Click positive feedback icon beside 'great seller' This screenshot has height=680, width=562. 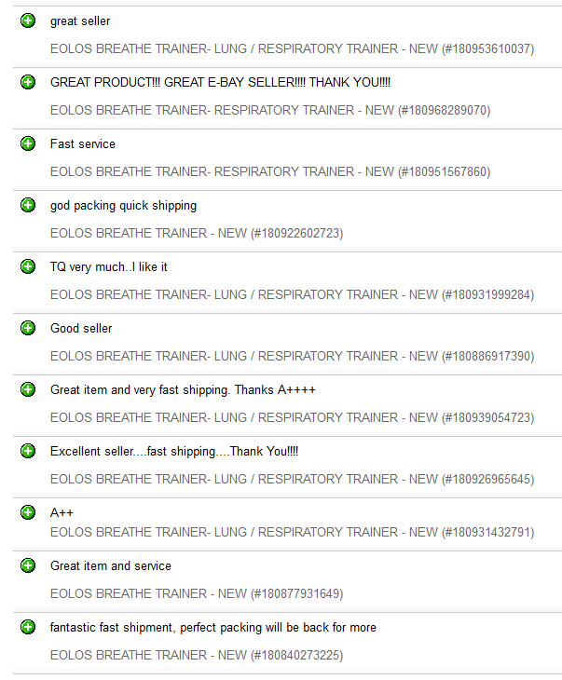click(x=28, y=20)
